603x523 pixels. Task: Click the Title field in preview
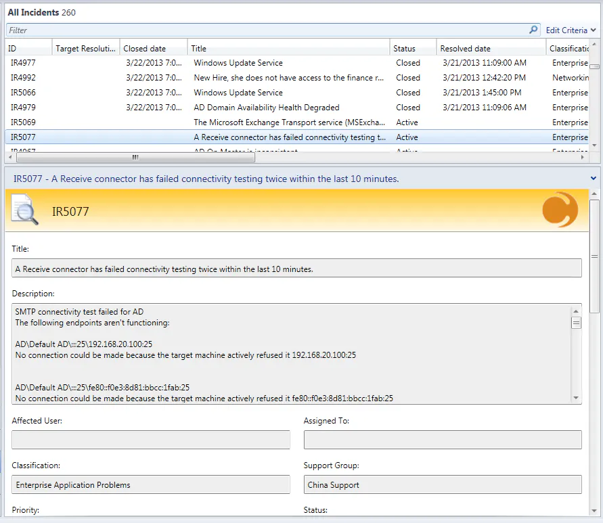(x=296, y=269)
